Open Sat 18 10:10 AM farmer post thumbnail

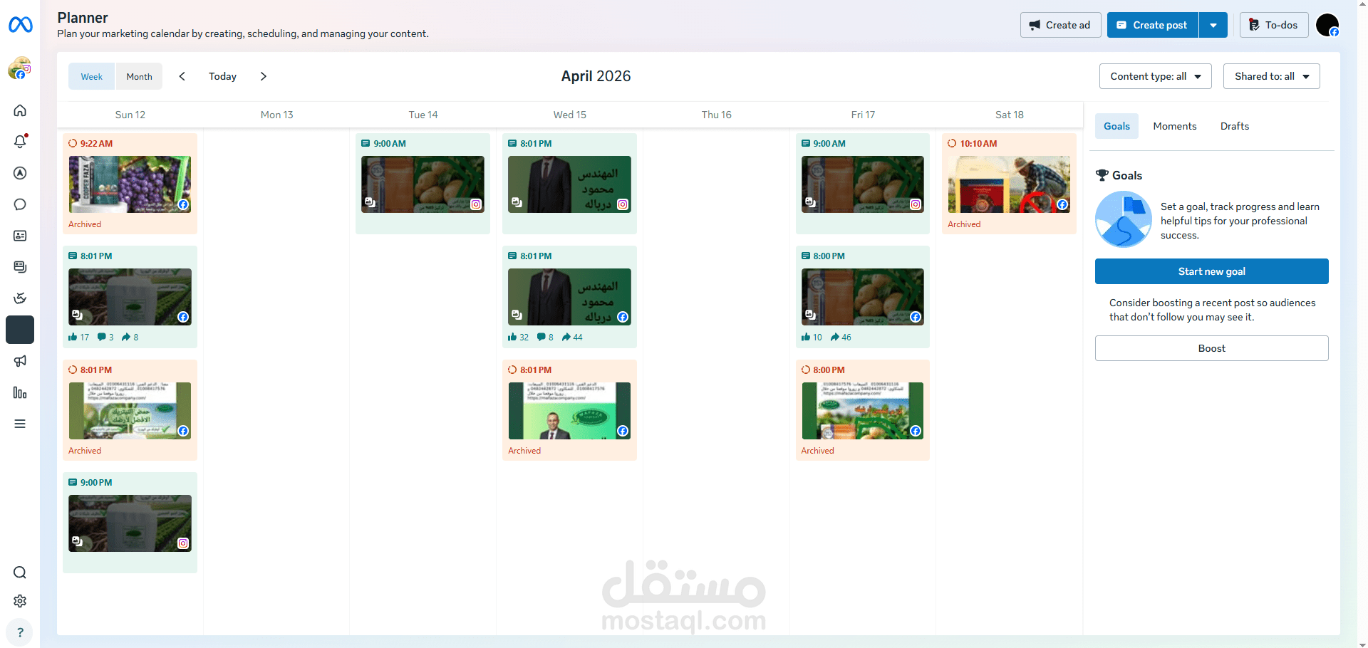(1009, 184)
